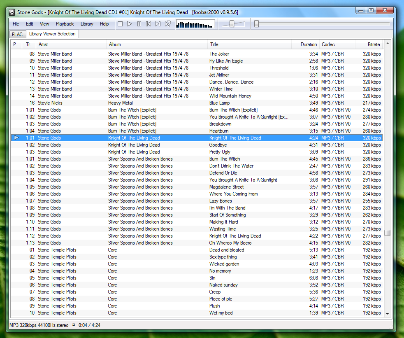Play a random track icon
404x338 pixels.
168,24
